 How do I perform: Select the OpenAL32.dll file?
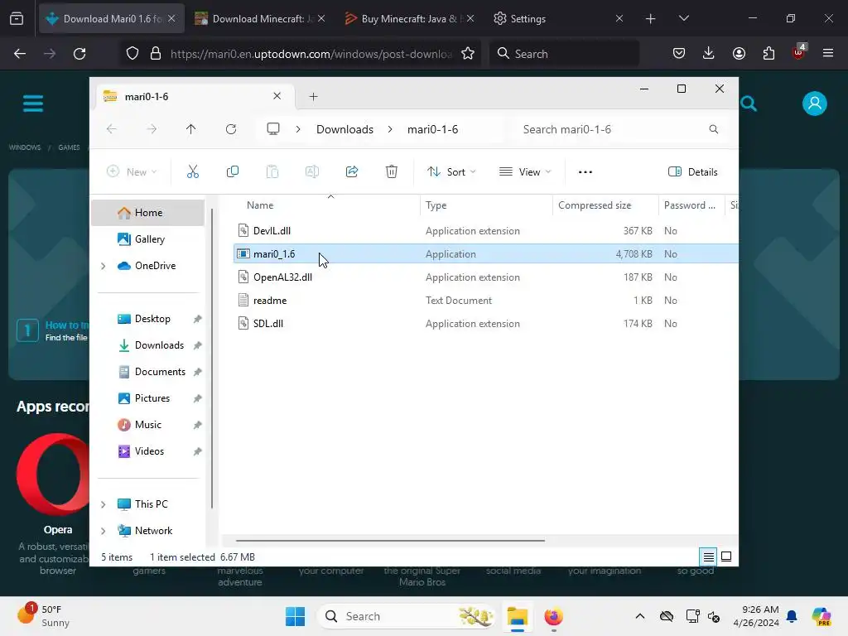click(485, 277)
